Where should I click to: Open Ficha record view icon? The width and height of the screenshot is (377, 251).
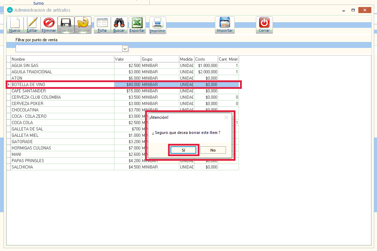pyautogui.click(x=102, y=23)
